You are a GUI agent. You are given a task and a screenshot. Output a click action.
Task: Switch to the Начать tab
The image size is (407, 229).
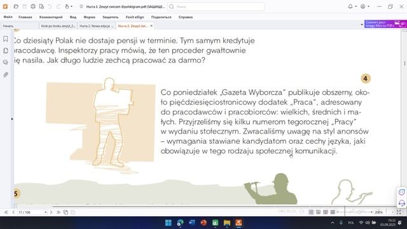[20, 26]
